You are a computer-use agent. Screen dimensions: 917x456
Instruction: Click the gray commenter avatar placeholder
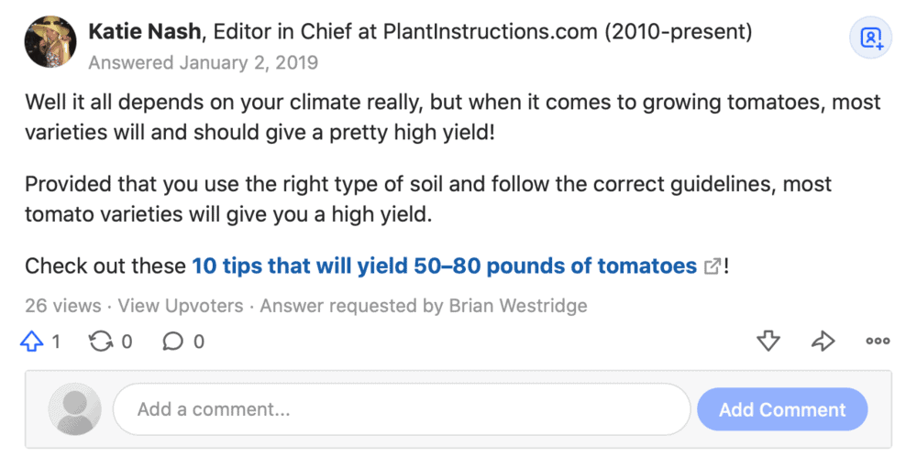[74, 409]
